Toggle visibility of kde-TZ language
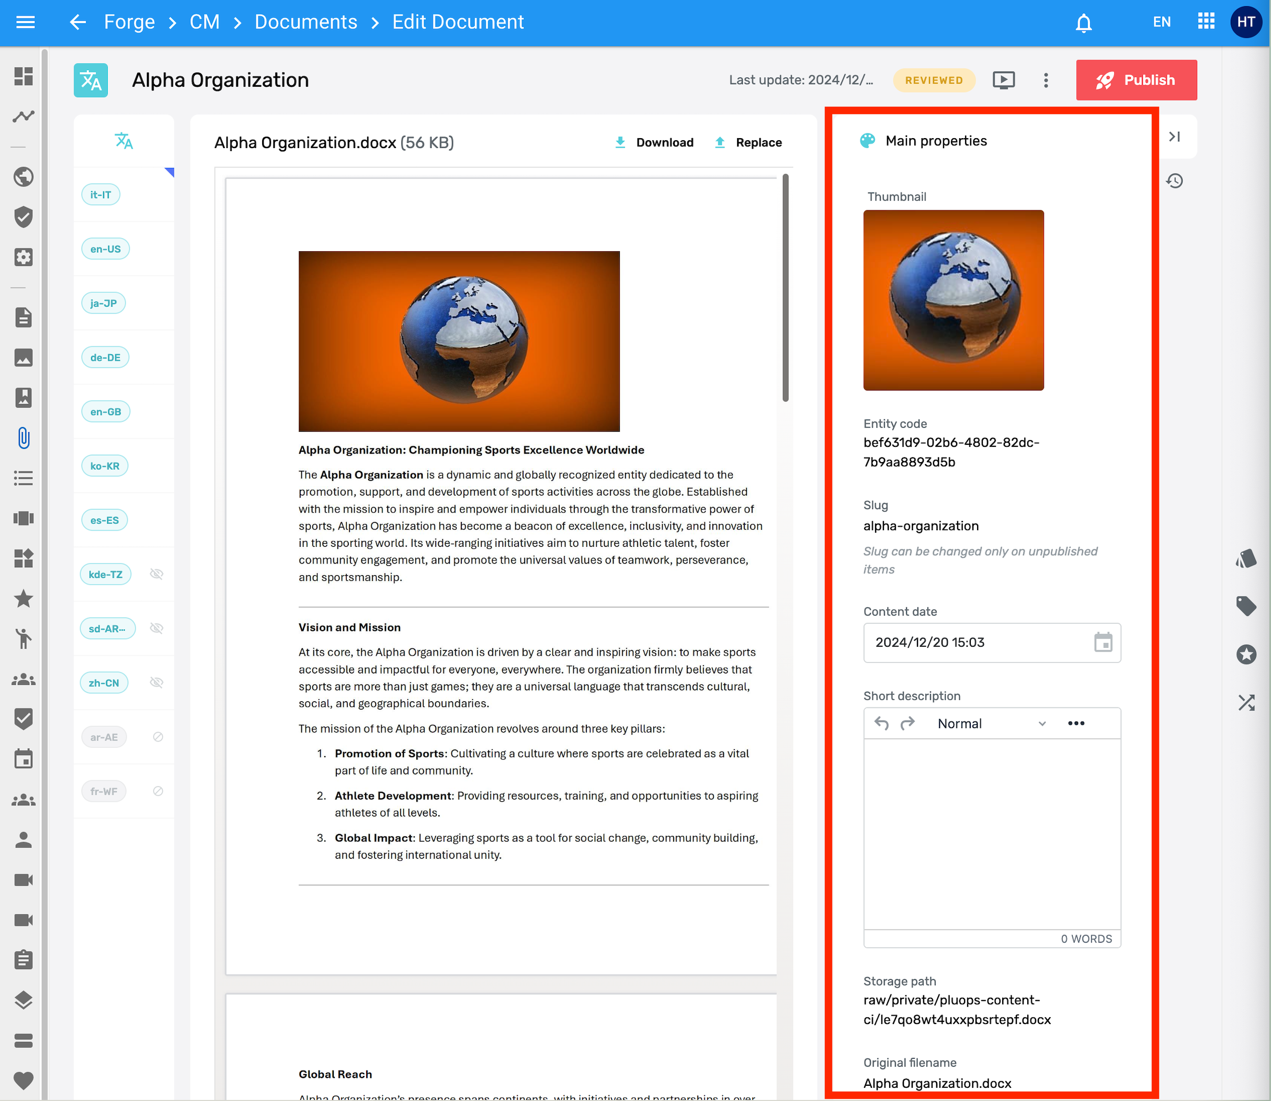Viewport: 1271px width, 1101px height. coord(156,575)
